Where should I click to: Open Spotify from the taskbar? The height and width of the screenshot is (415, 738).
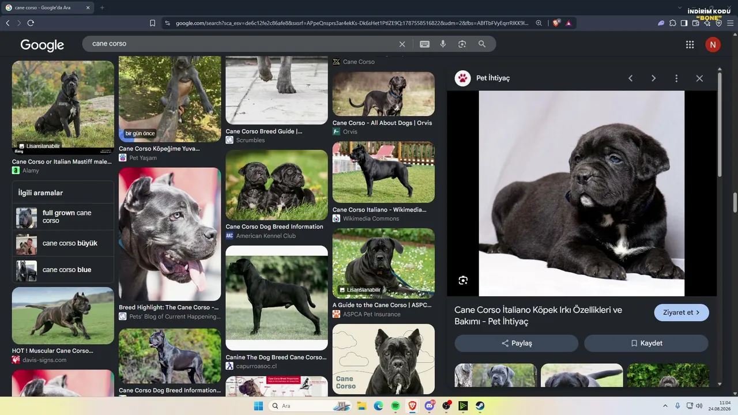point(396,406)
